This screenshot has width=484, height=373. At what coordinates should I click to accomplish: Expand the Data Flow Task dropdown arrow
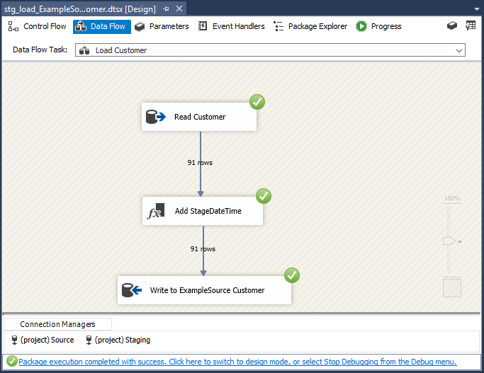tap(459, 50)
